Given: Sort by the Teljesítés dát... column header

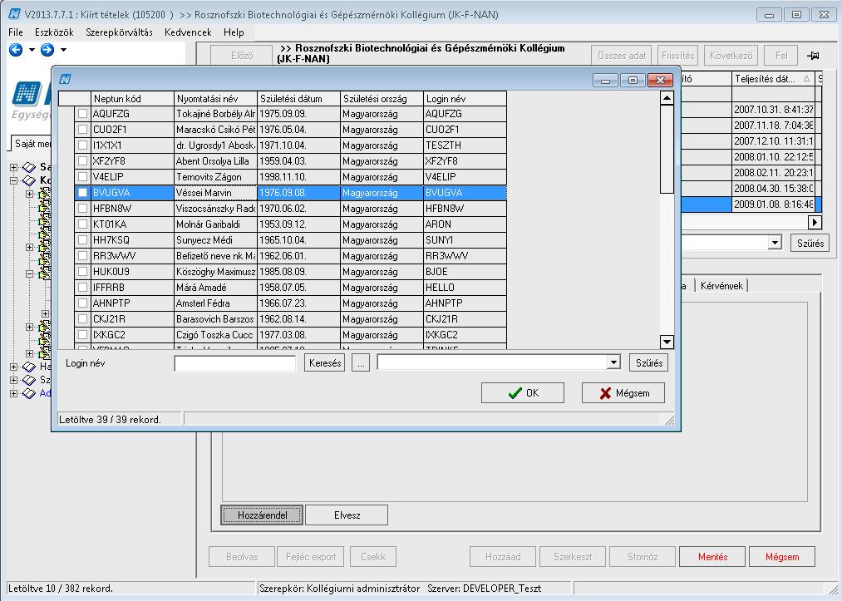Looking at the screenshot, I should coord(773,79).
